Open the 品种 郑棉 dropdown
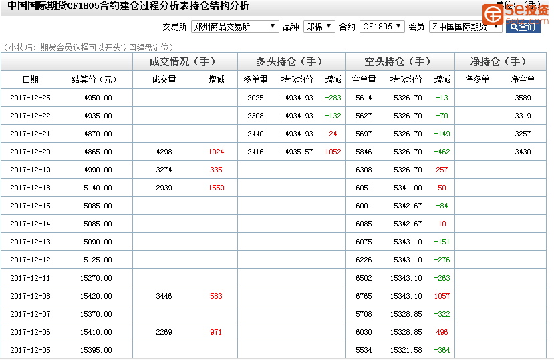Screen dimensions: 554x360 [x=319, y=27]
